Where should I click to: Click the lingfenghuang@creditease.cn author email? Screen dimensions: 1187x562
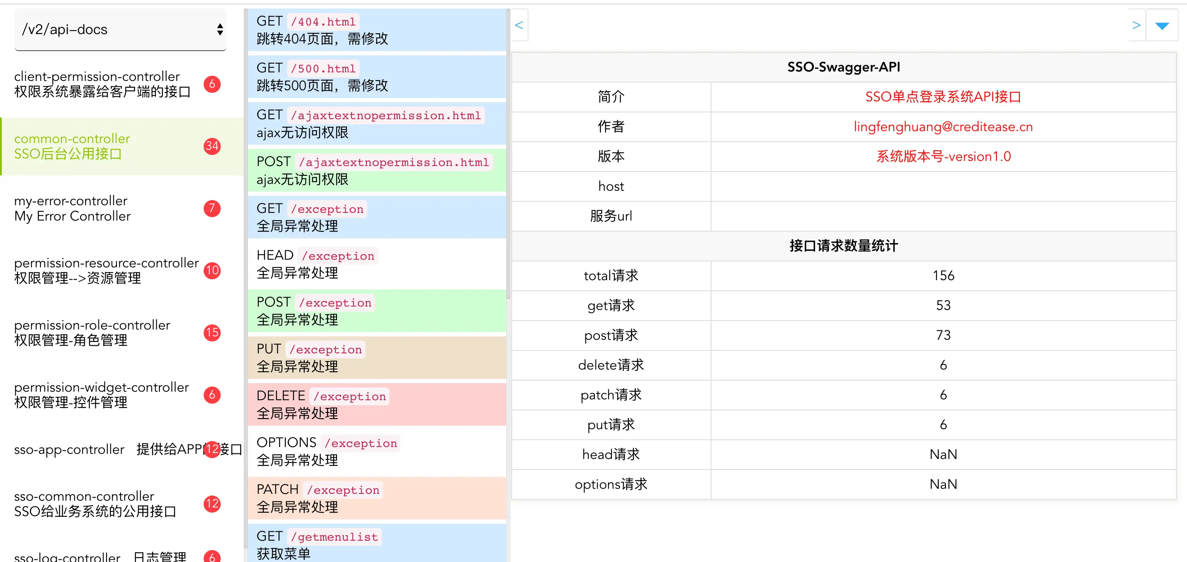coord(943,126)
